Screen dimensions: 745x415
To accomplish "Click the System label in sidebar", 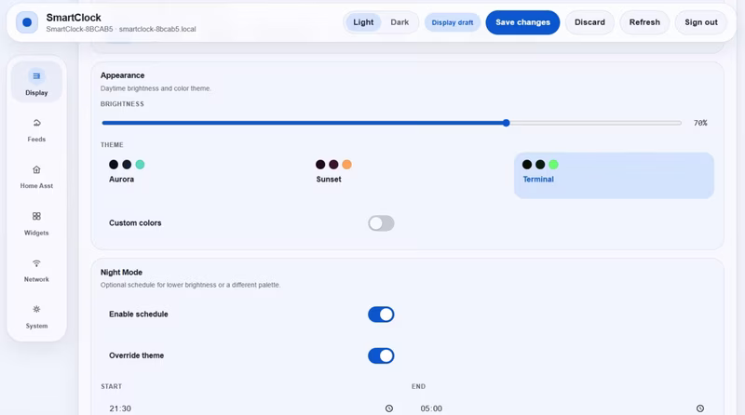I will pos(36,326).
